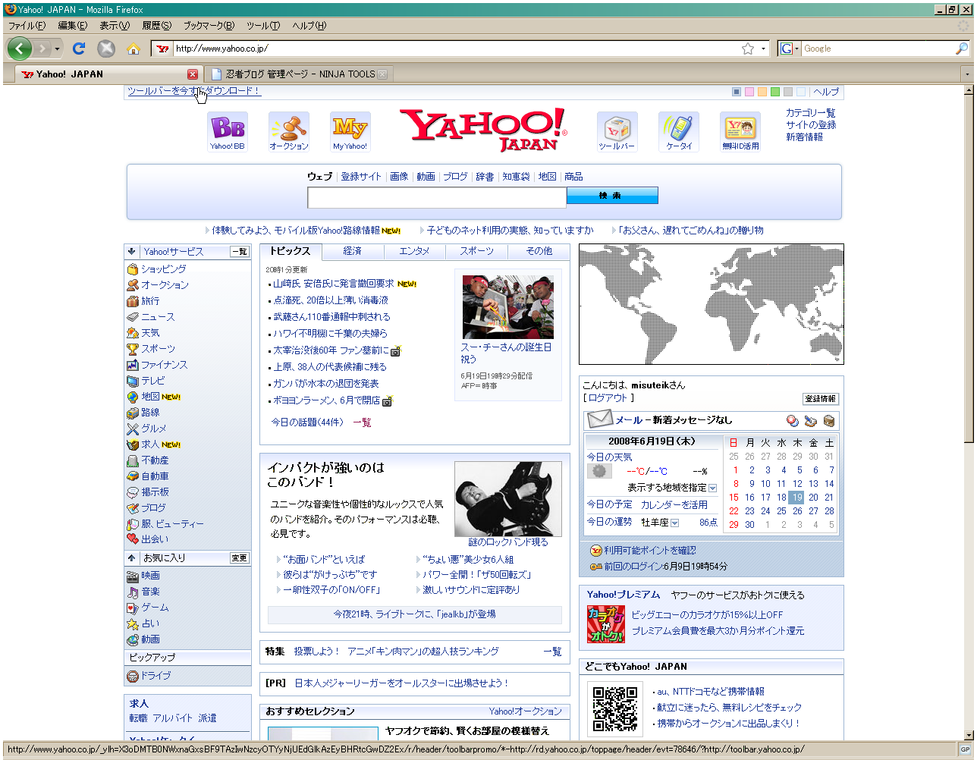
Task: Open 旅行 in the services sidebar
Action: pos(150,301)
